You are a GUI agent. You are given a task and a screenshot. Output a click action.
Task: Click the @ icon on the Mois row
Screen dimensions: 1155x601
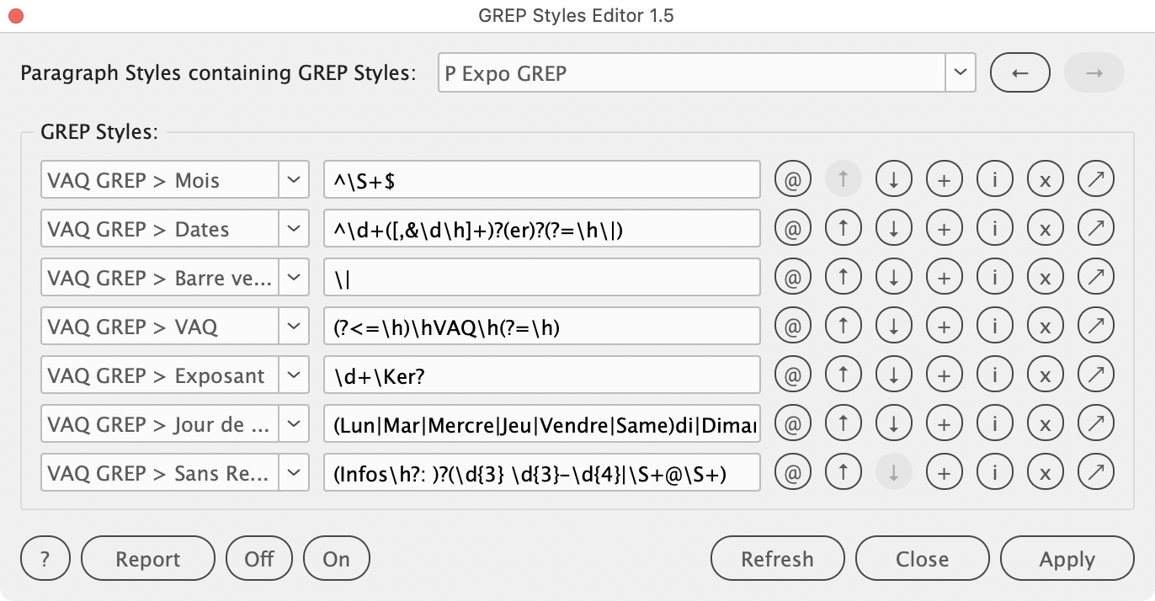792,179
